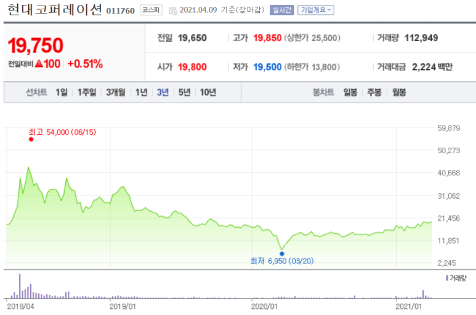Click the red up-triangle change icon

pyautogui.click(x=39, y=63)
